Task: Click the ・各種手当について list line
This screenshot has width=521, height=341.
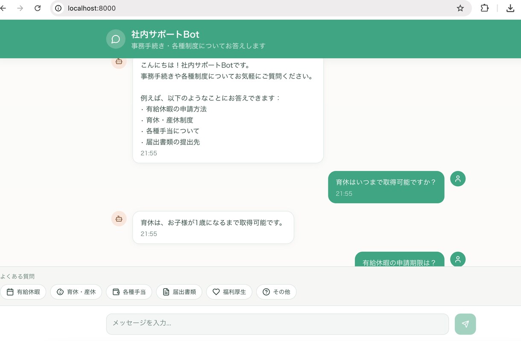Action: (170, 131)
